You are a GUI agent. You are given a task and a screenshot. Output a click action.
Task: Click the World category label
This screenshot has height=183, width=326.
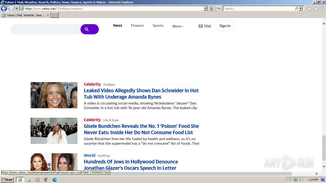point(89,155)
